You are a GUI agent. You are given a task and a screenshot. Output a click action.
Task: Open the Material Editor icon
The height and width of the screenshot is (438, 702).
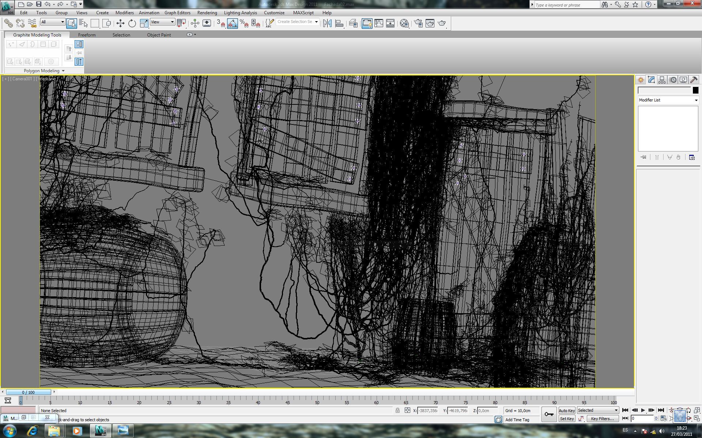point(404,23)
